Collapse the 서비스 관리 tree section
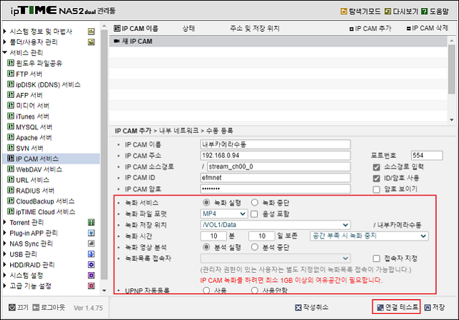 [5, 53]
